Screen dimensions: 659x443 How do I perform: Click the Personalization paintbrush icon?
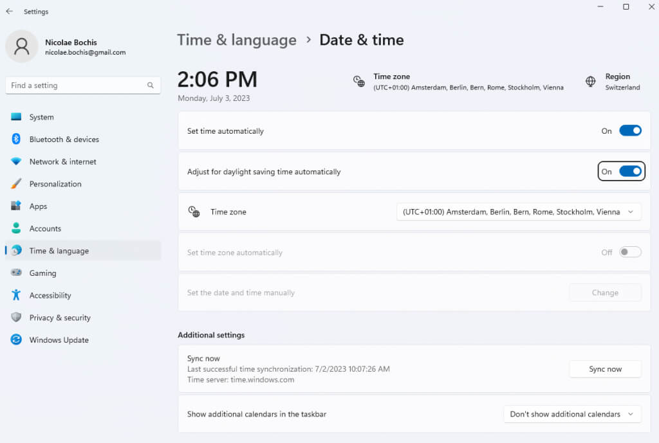(16, 184)
